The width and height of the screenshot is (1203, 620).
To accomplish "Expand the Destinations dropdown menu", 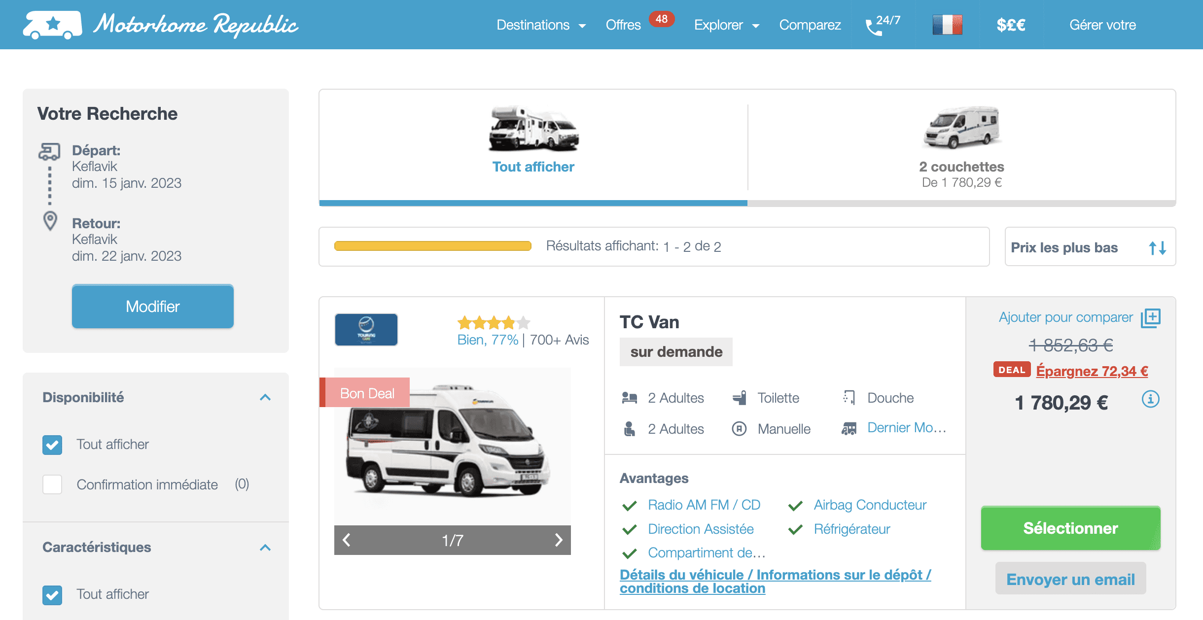I will 541,25.
